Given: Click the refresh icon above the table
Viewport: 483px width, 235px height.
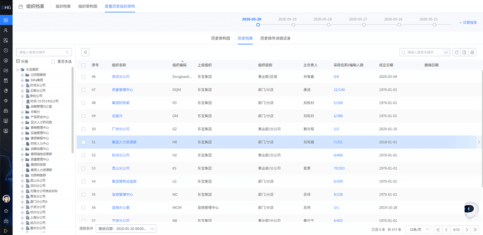Looking at the screenshot, I should (x=457, y=52).
